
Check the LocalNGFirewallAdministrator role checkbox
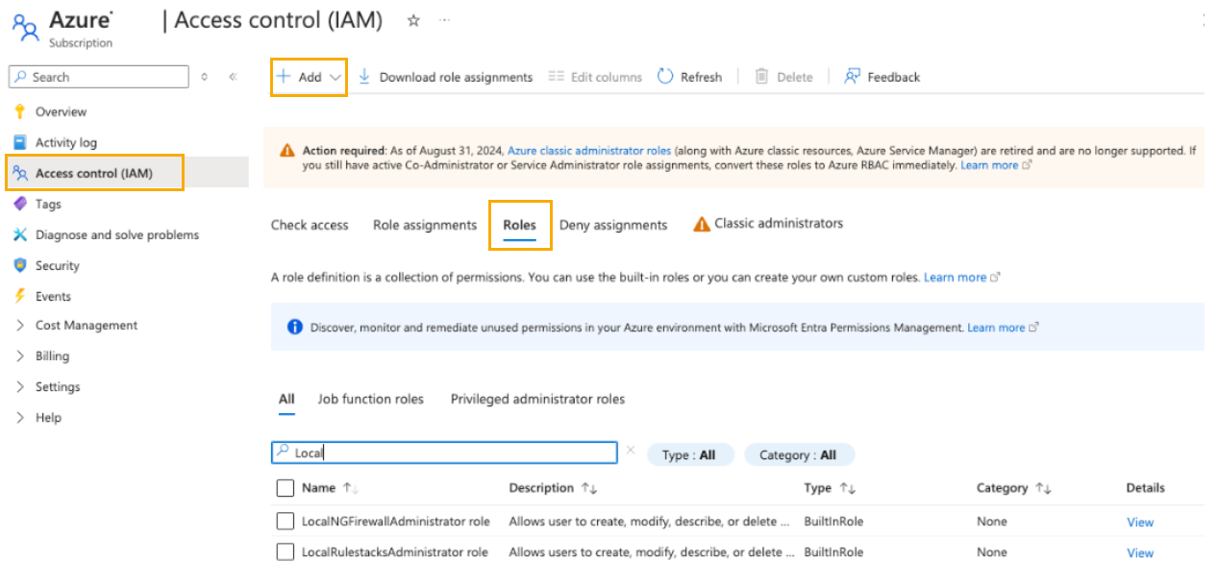(285, 522)
